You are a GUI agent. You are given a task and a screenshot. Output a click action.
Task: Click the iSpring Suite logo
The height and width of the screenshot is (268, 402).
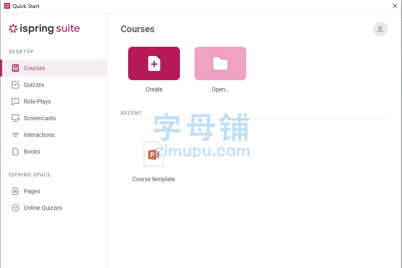coord(44,29)
